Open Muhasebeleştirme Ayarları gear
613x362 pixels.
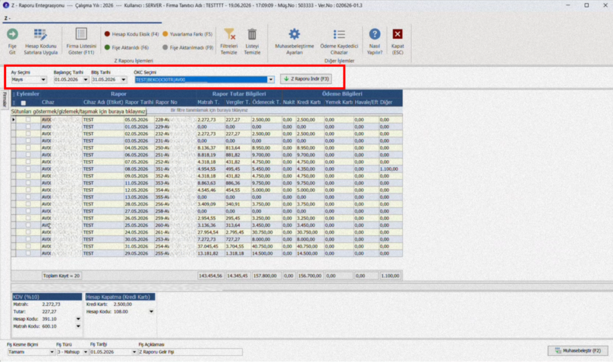(295, 34)
